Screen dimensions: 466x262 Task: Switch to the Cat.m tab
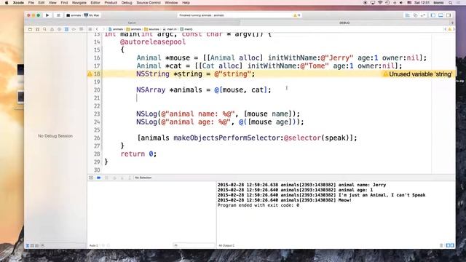point(133,23)
